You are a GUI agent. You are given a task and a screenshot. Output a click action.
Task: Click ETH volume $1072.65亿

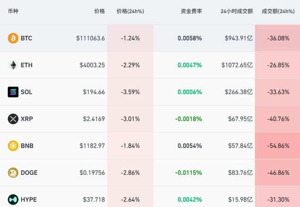(237, 65)
